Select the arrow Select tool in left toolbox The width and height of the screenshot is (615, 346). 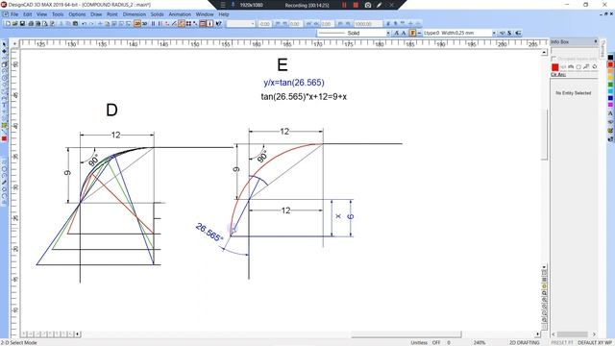pyautogui.click(x=4, y=44)
